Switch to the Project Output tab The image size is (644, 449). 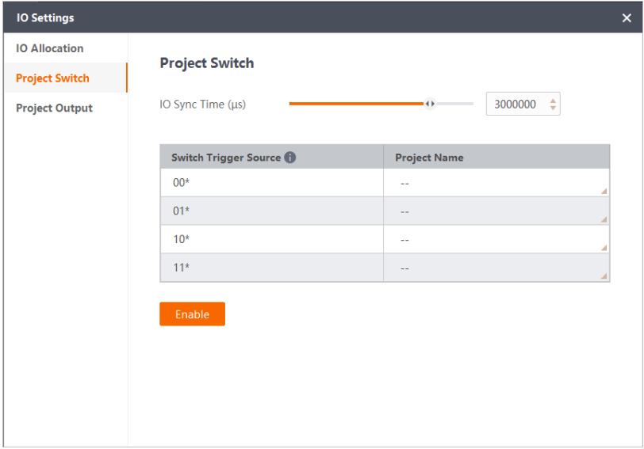tap(54, 108)
